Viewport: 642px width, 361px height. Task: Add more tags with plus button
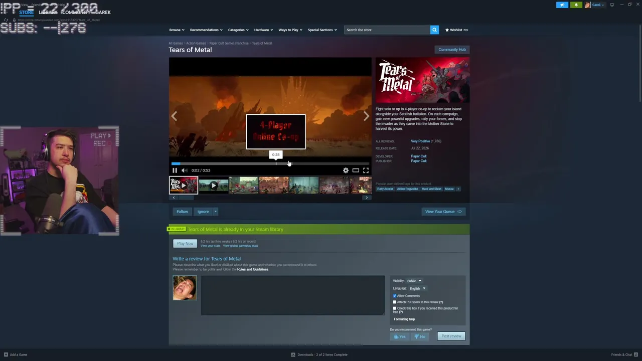(x=458, y=189)
